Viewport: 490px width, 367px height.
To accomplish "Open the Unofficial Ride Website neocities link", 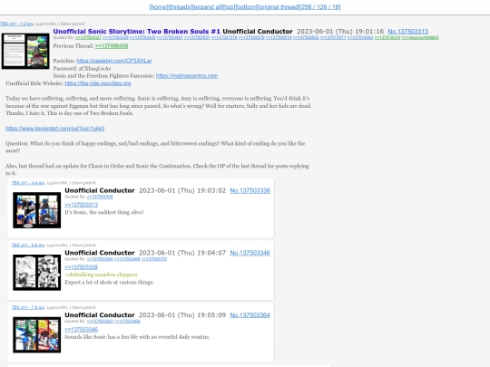I will pos(98,83).
